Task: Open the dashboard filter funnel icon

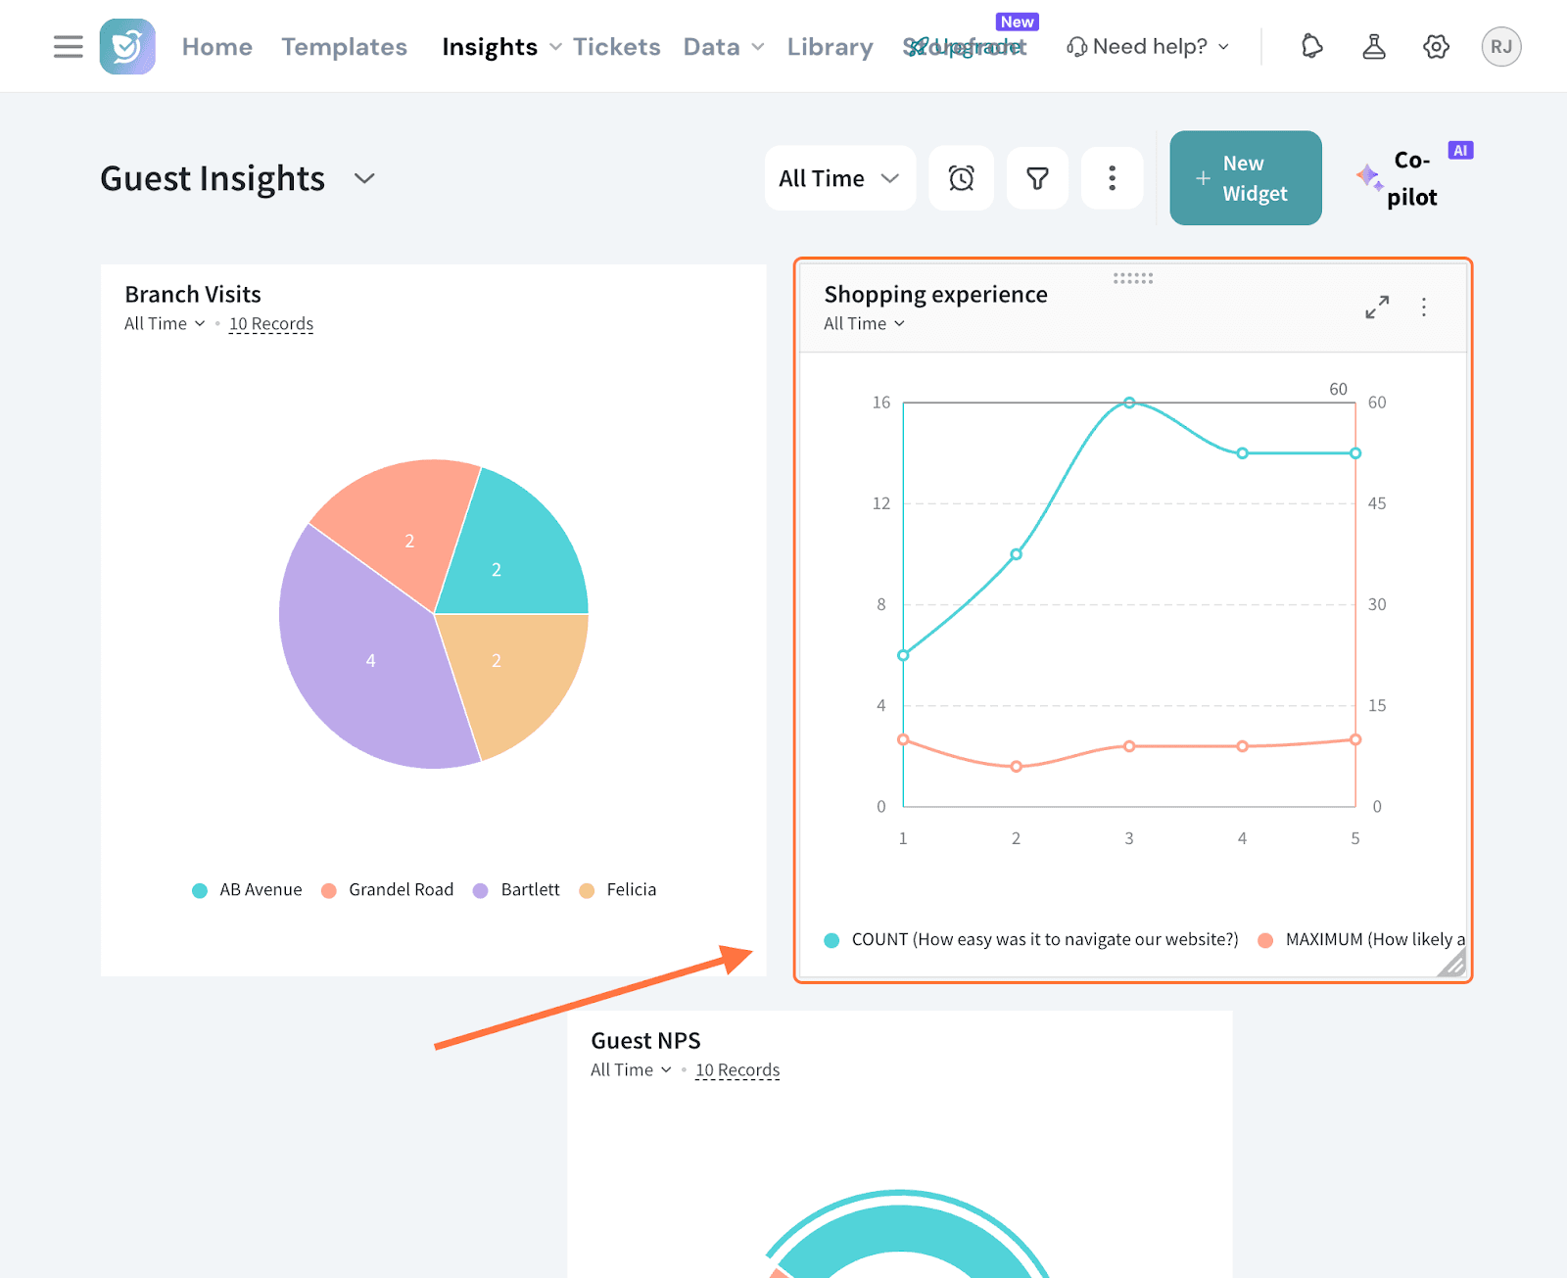Action: pyautogui.click(x=1037, y=178)
